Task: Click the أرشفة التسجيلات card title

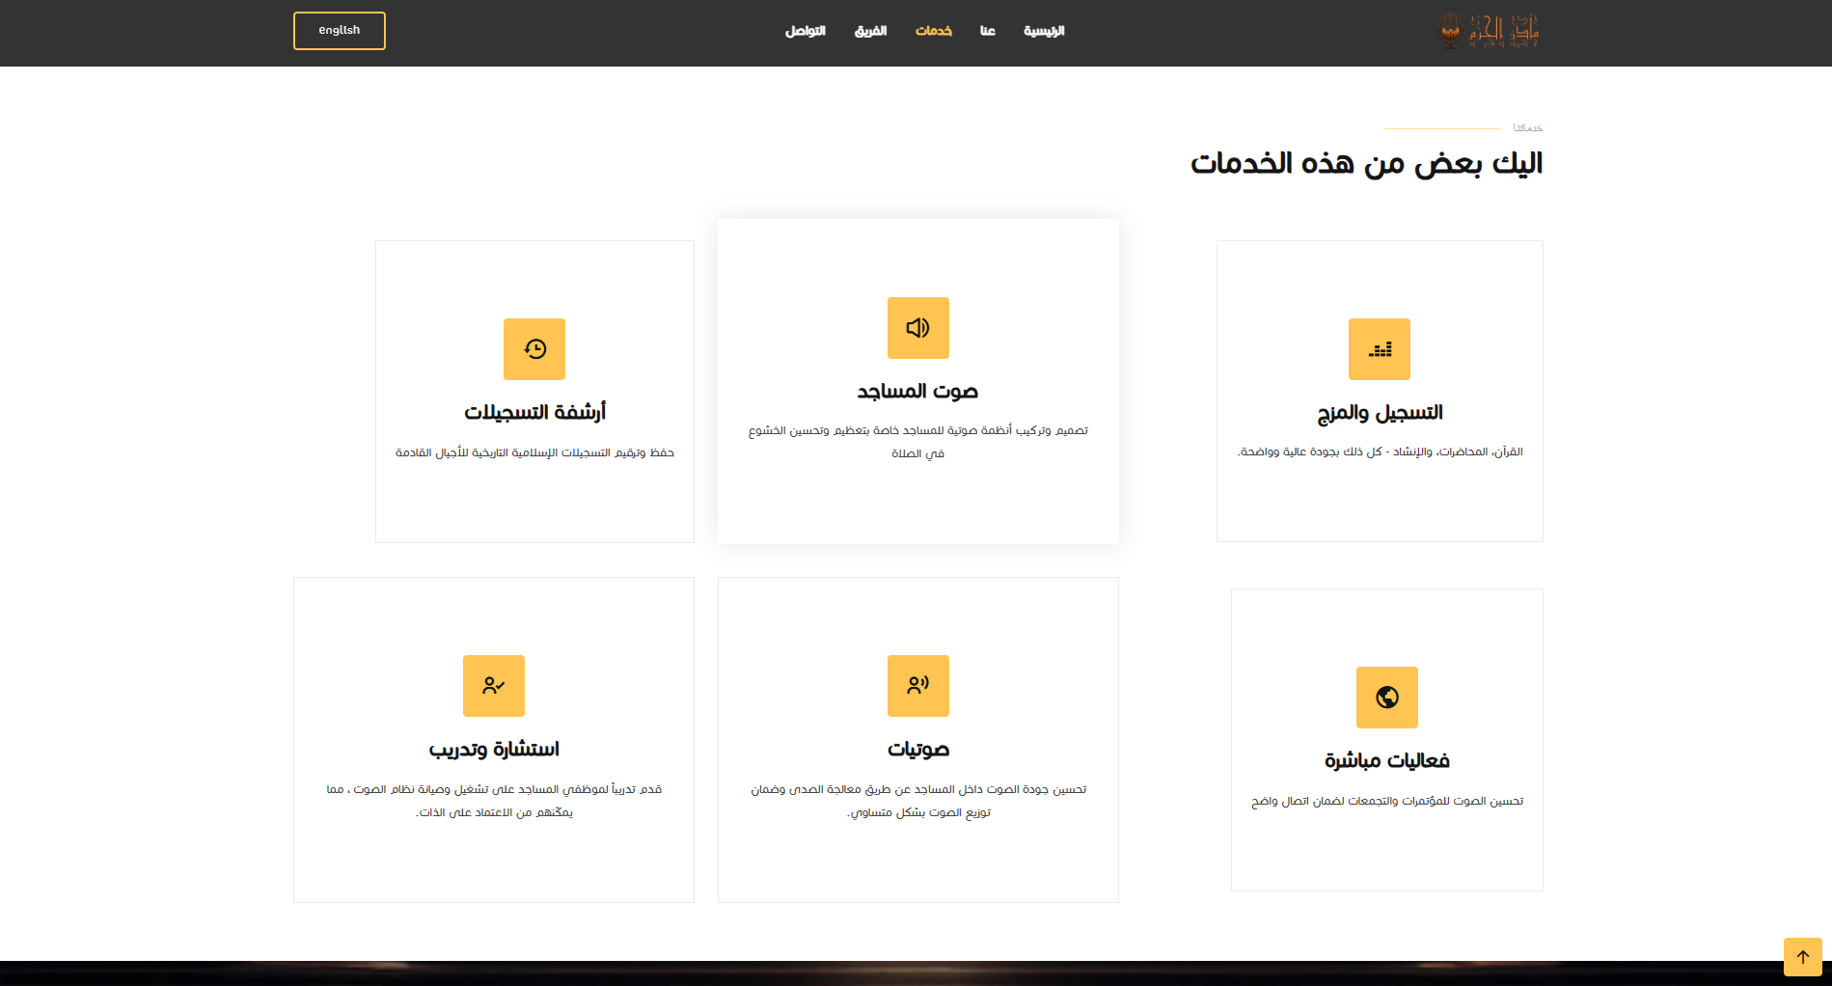Action: tap(534, 412)
